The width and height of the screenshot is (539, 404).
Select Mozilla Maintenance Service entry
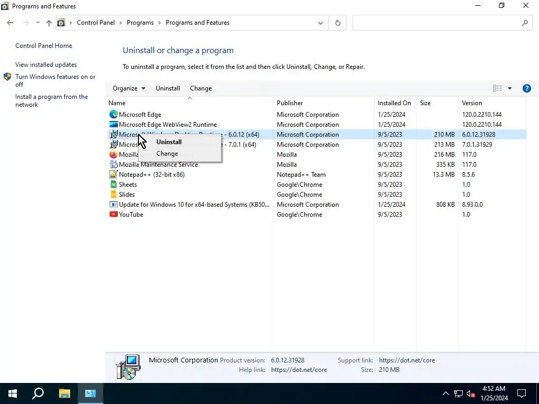[158, 165]
